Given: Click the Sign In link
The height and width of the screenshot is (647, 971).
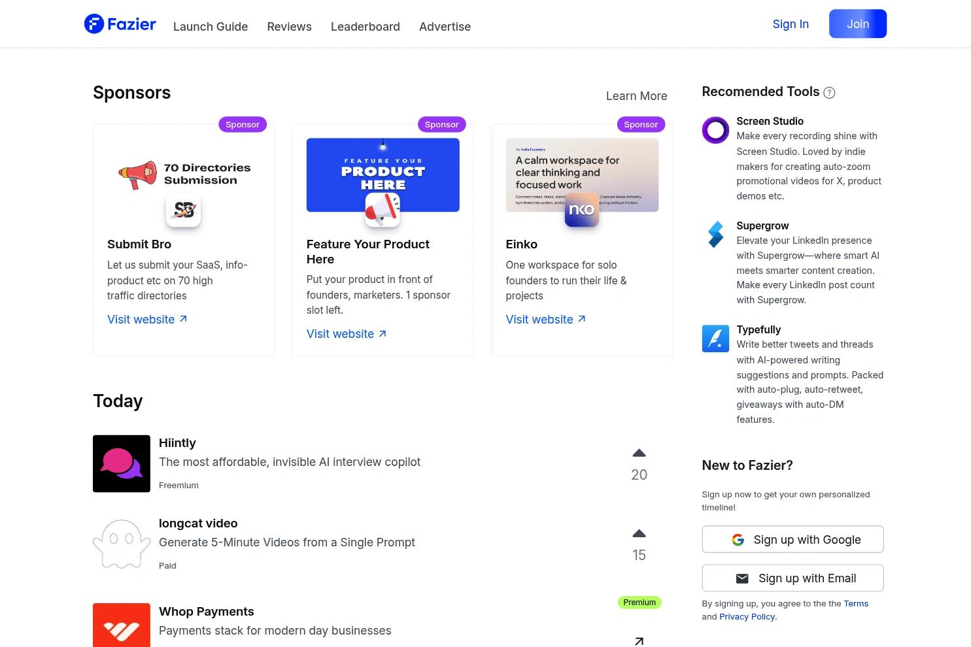Looking at the screenshot, I should (x=791, y=24).
